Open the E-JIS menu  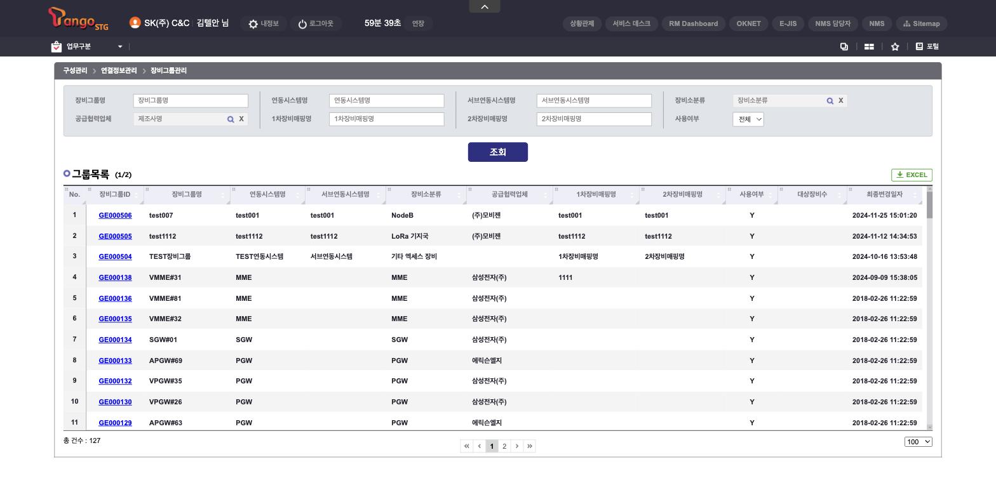pos(788,23)
